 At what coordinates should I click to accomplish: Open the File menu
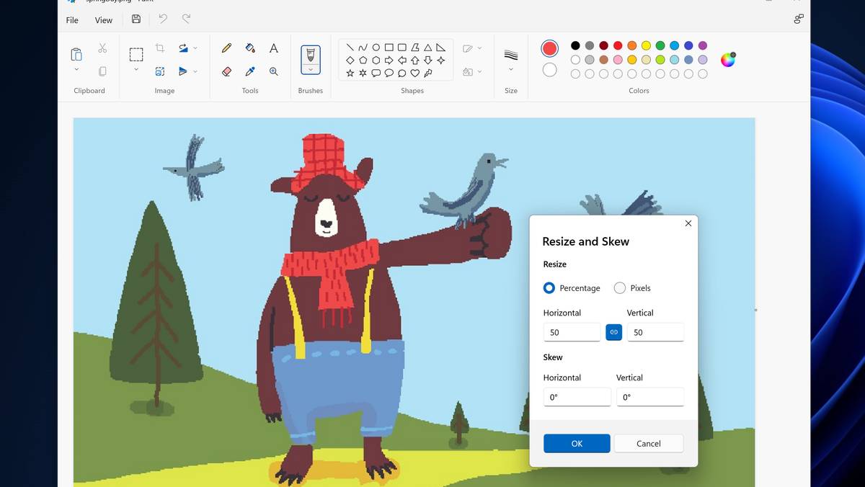[x=71, y=20]
